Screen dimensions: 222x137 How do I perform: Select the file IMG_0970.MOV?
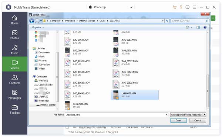click(x=125, y=52)
